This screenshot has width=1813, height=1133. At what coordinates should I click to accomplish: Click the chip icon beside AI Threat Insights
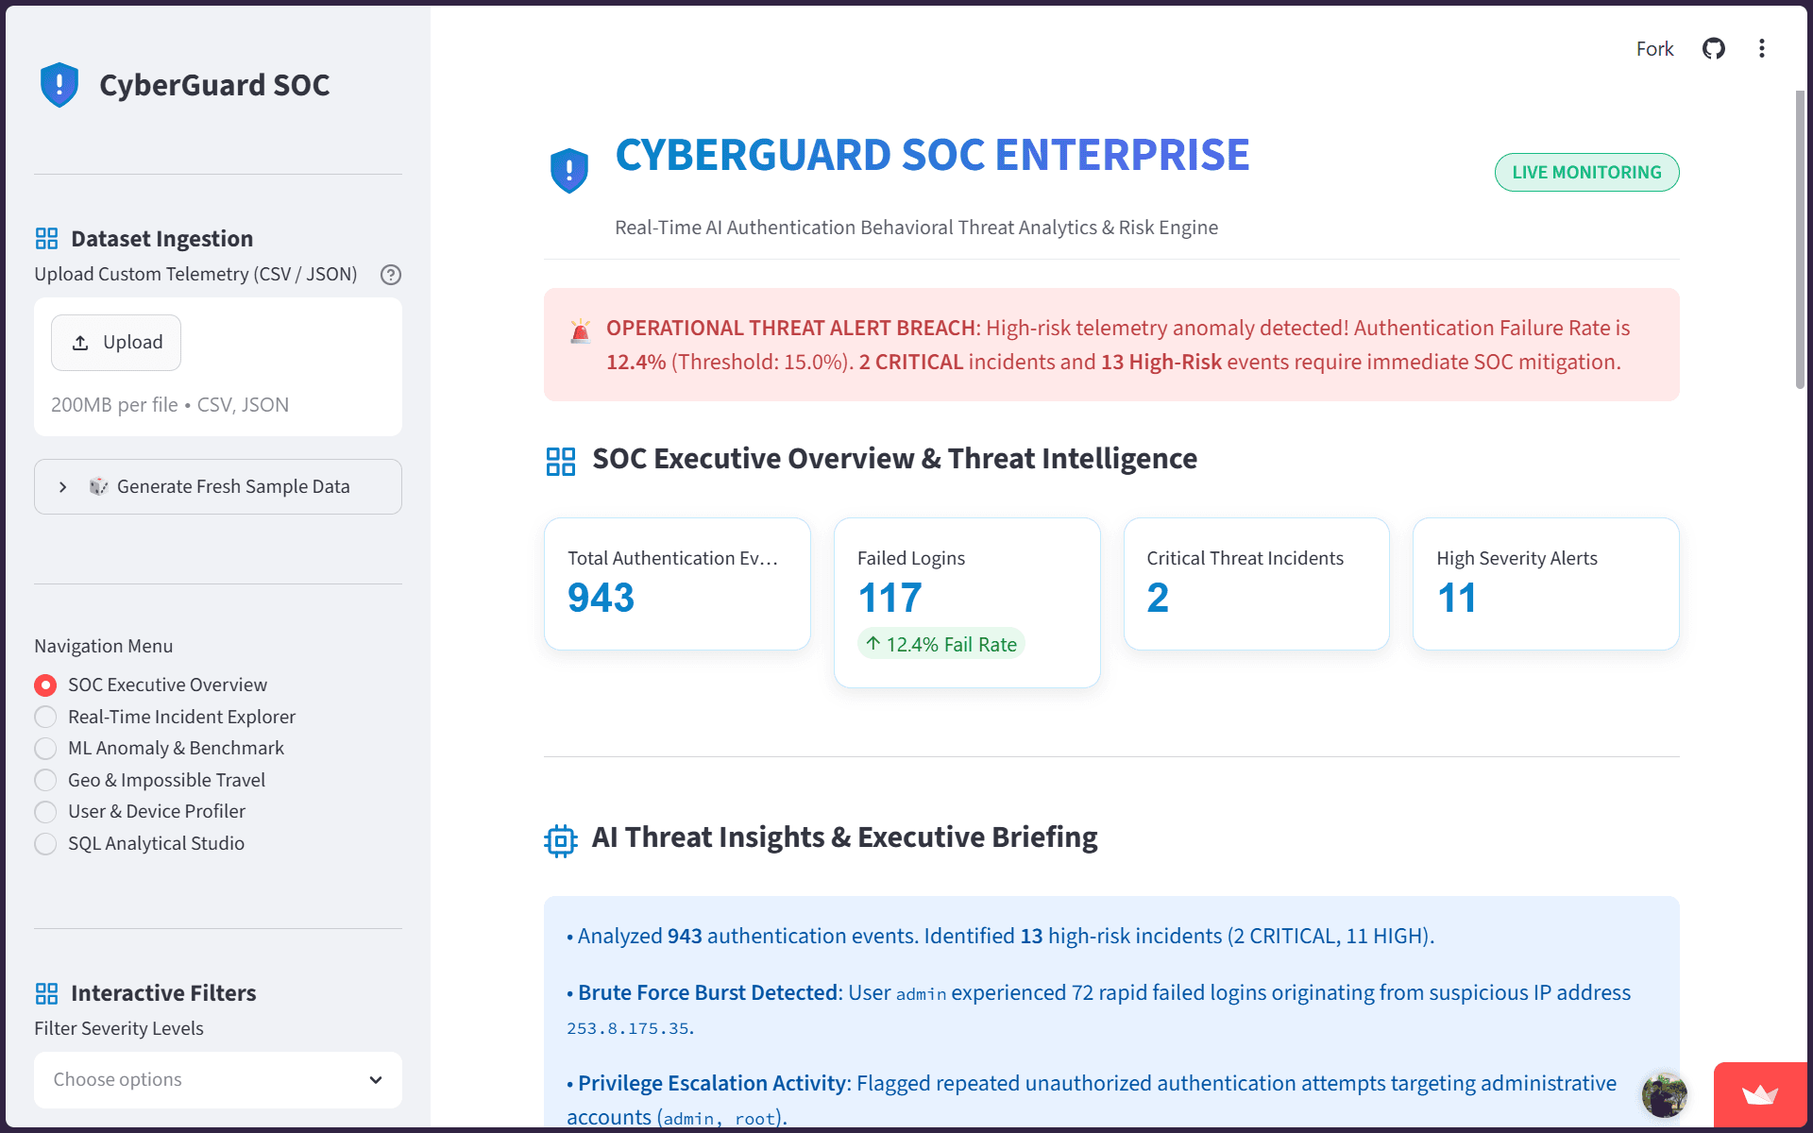pos(561,840)
